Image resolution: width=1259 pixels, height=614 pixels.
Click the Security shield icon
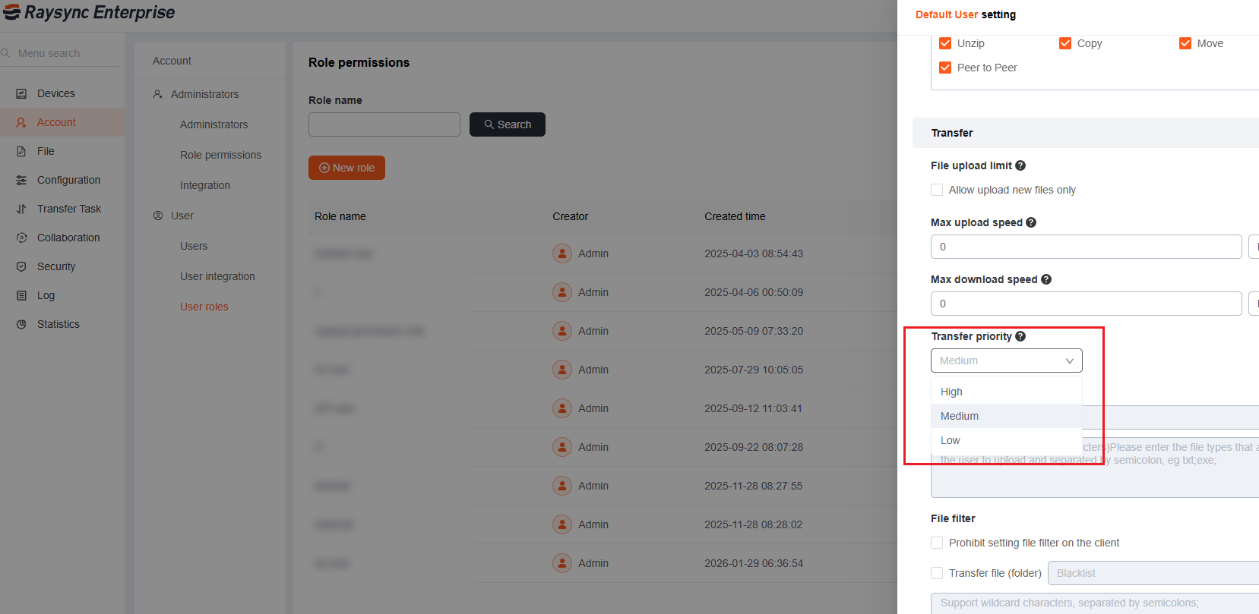coord(21,266)
